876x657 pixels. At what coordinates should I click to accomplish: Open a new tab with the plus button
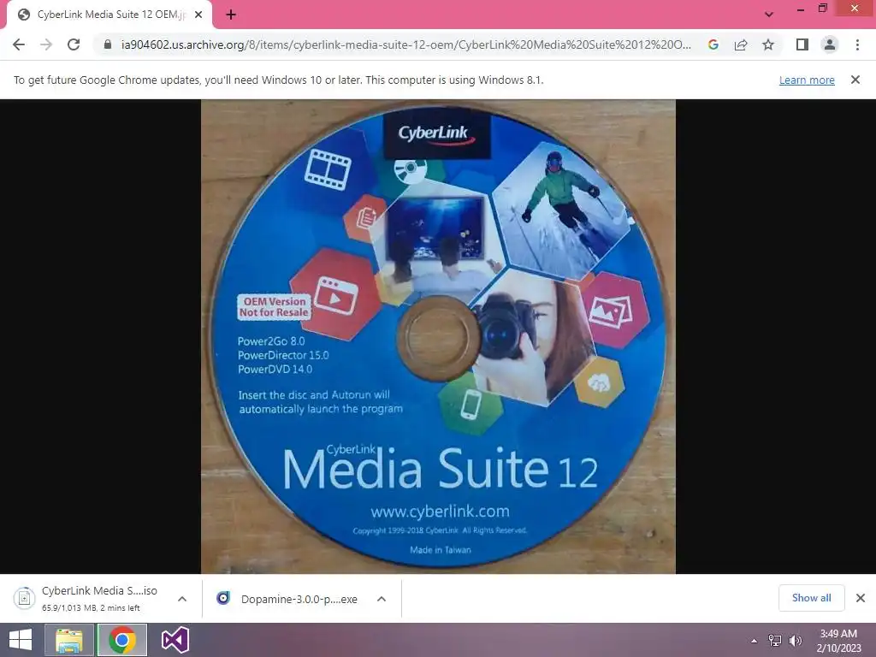231,15
